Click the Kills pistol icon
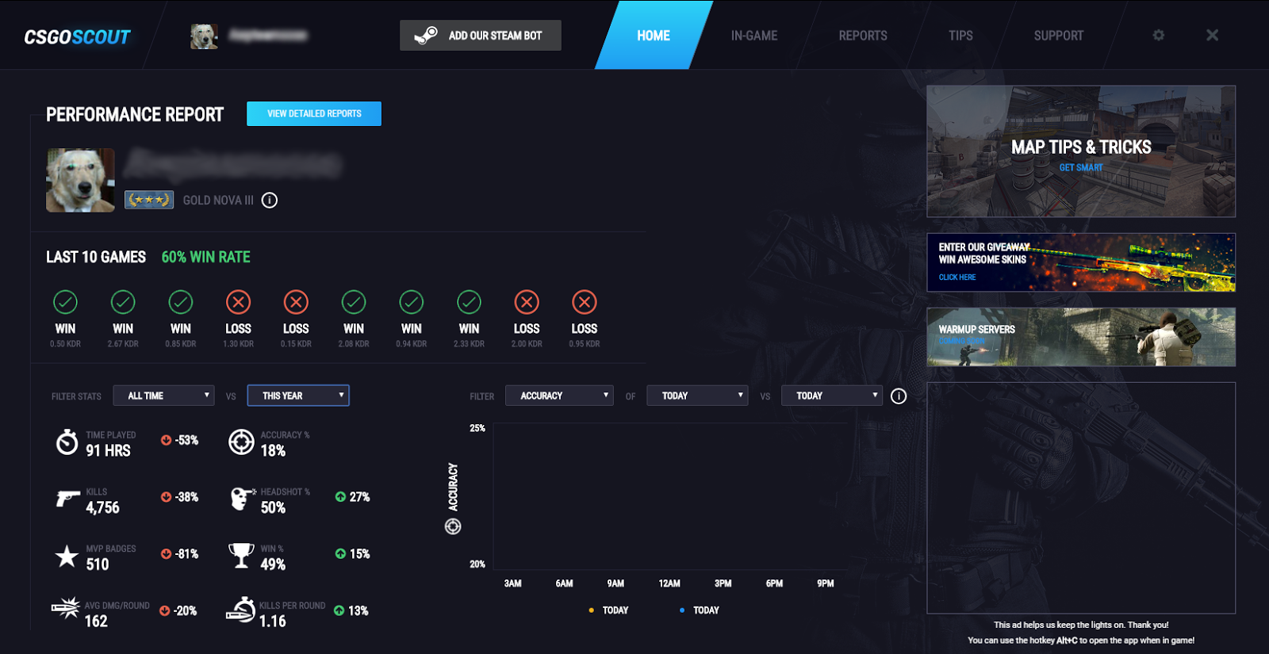 pyautogui.click(x=68, y=498)
